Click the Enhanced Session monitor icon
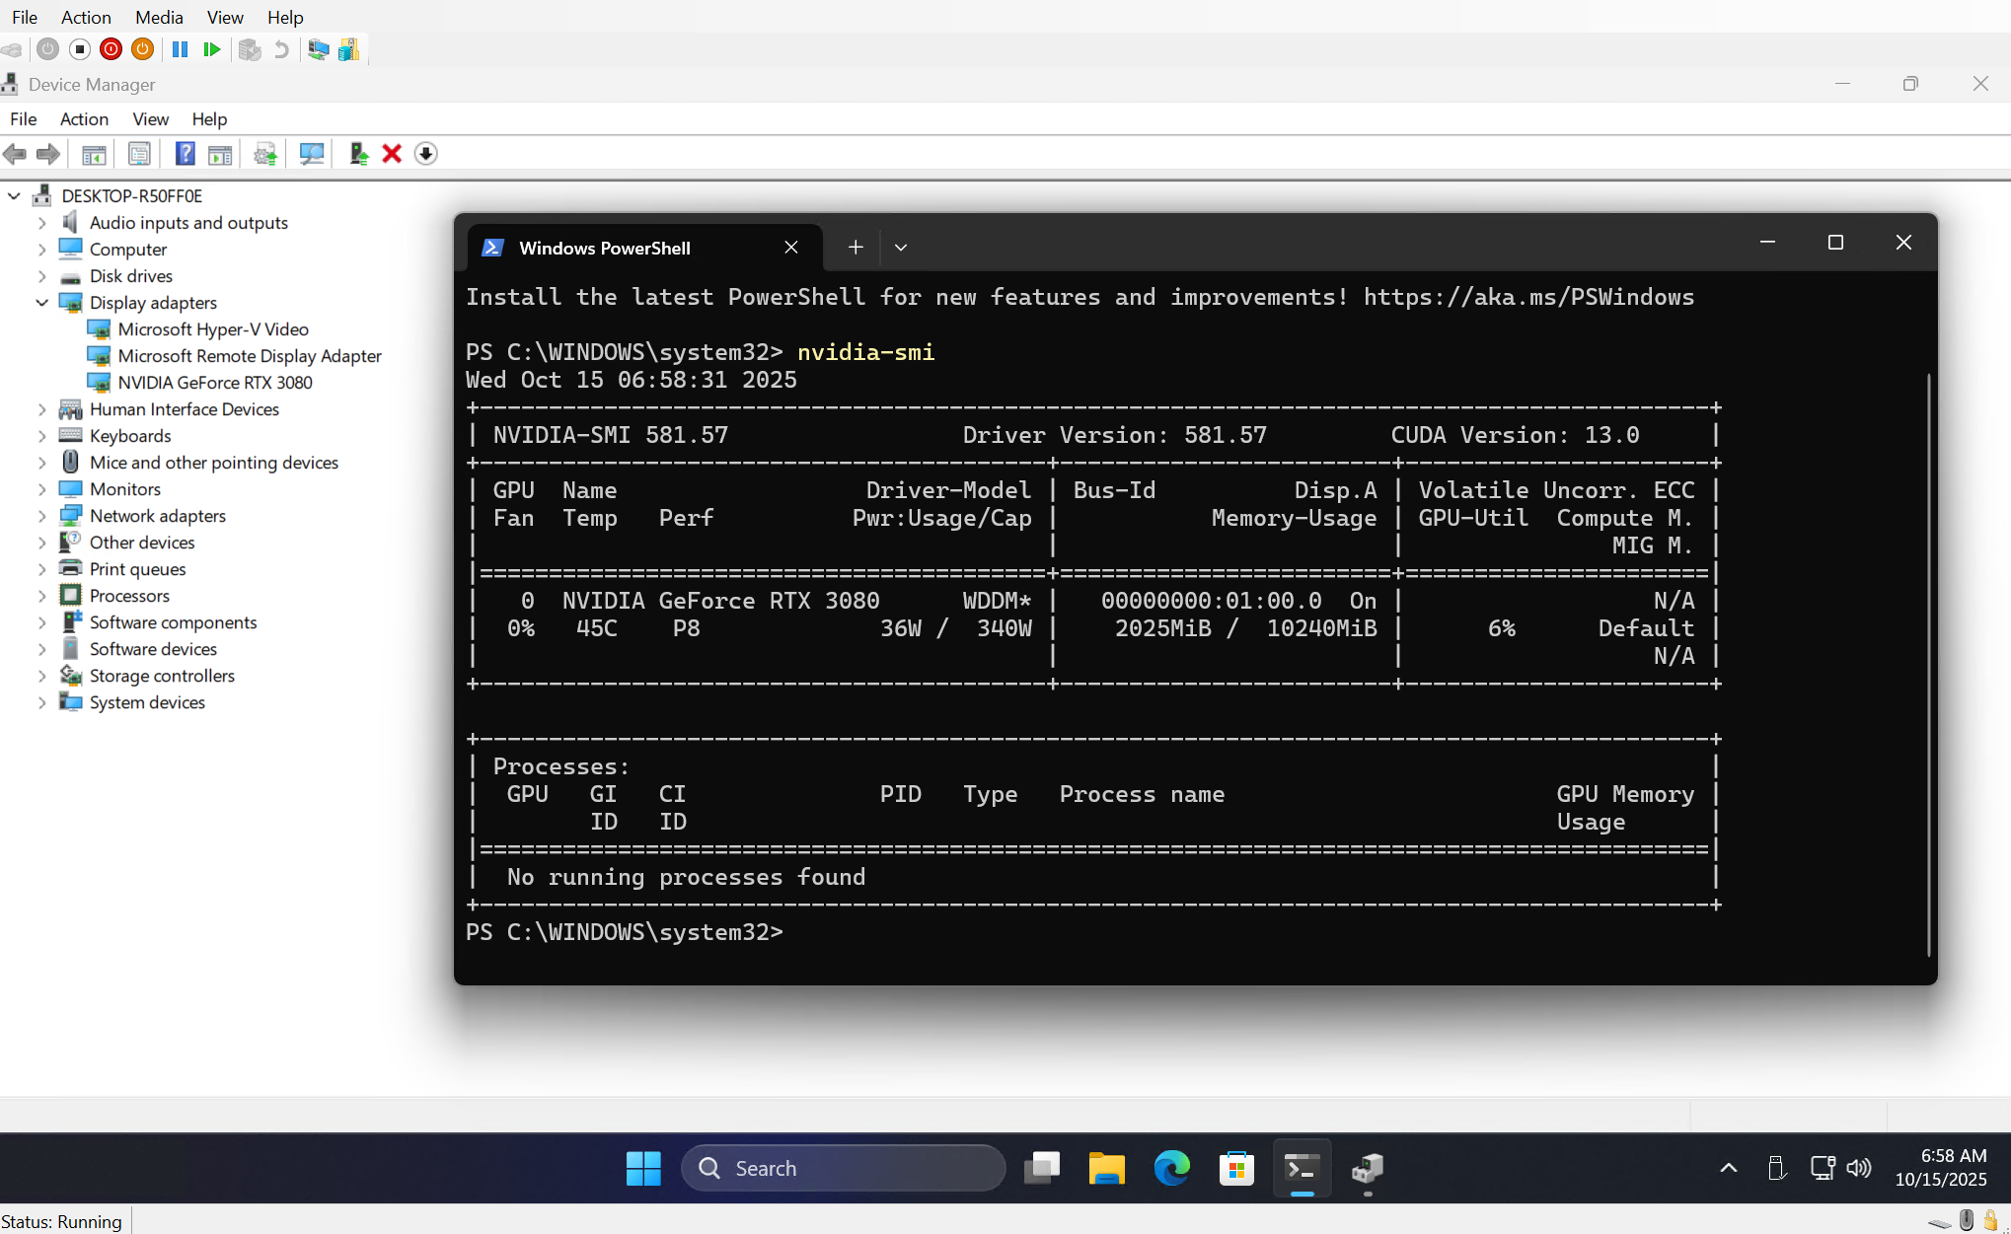Image resolution: width=2011 pixels, height=1234 pixels. click(318, 49)
